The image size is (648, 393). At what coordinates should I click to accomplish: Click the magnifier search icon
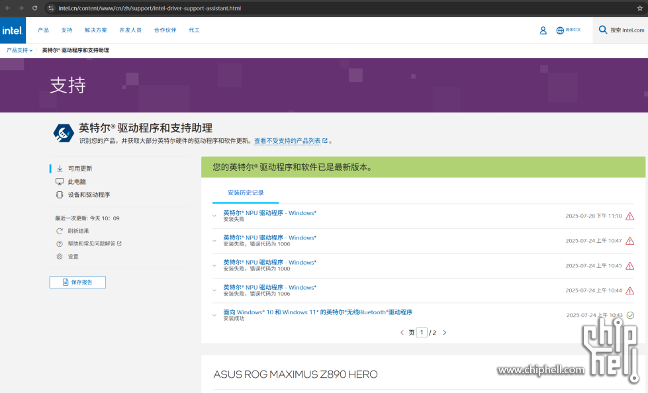pos(603,30)
